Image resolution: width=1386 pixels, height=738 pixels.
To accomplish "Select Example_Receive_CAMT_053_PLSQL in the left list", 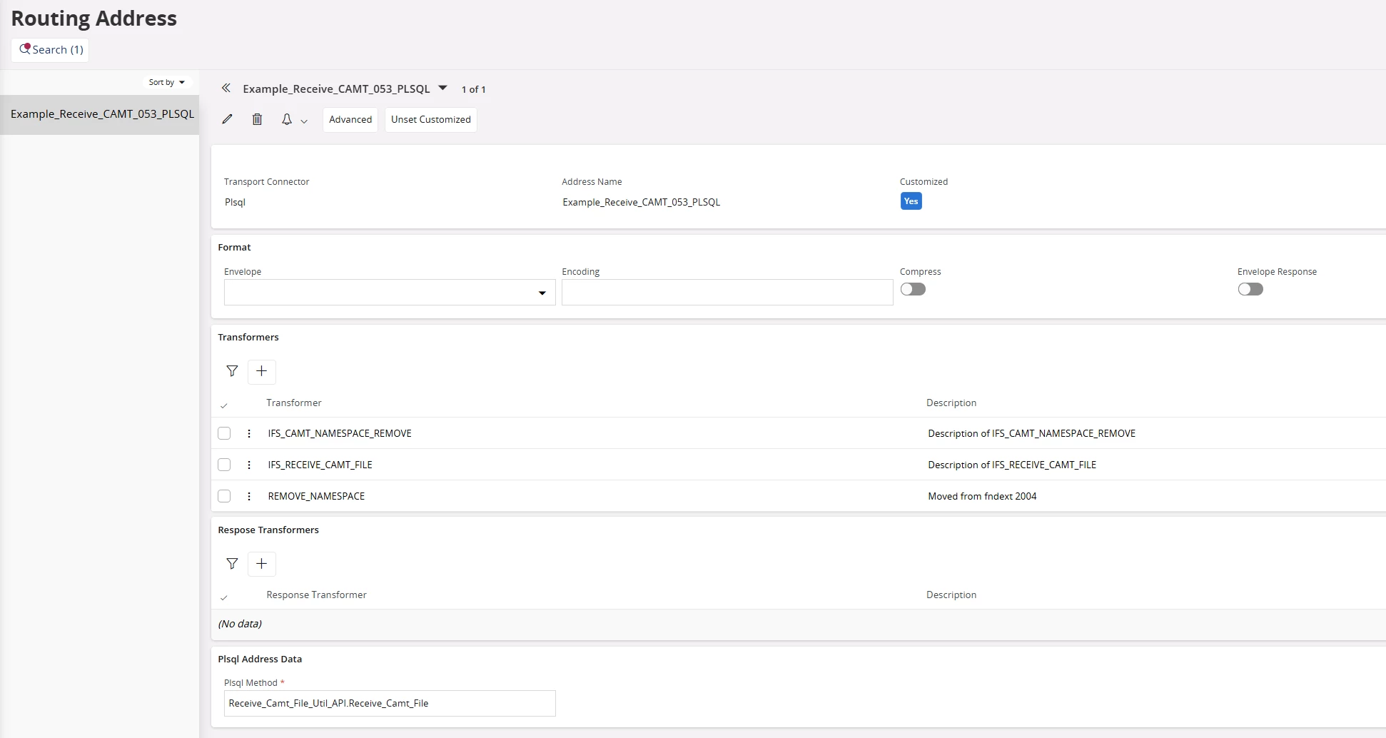I will pos(100,114).
